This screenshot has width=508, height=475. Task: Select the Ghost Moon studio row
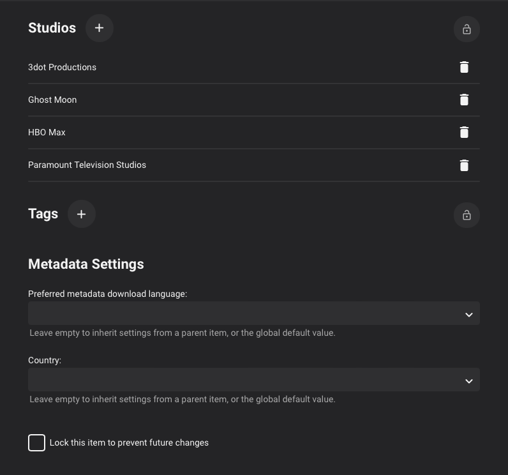point(52,100)
